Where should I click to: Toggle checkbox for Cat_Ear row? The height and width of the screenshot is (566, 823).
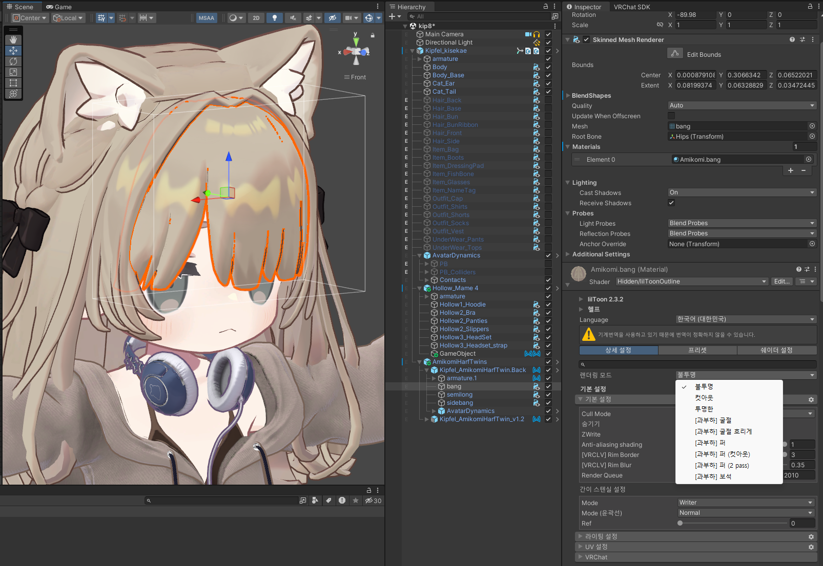tap(548, 83)
